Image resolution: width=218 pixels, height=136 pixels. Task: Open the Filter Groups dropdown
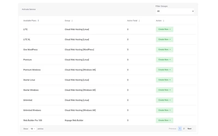pos(175,11)
